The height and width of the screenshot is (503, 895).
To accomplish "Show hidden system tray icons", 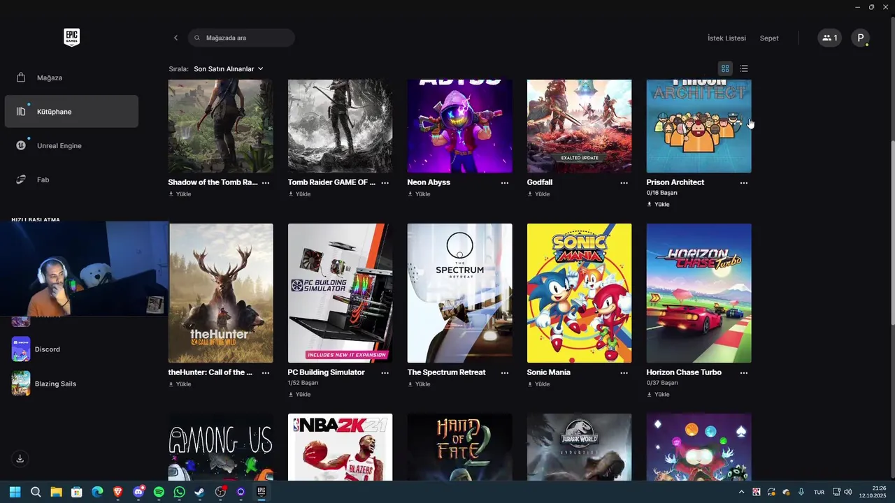I will point(741,492).
